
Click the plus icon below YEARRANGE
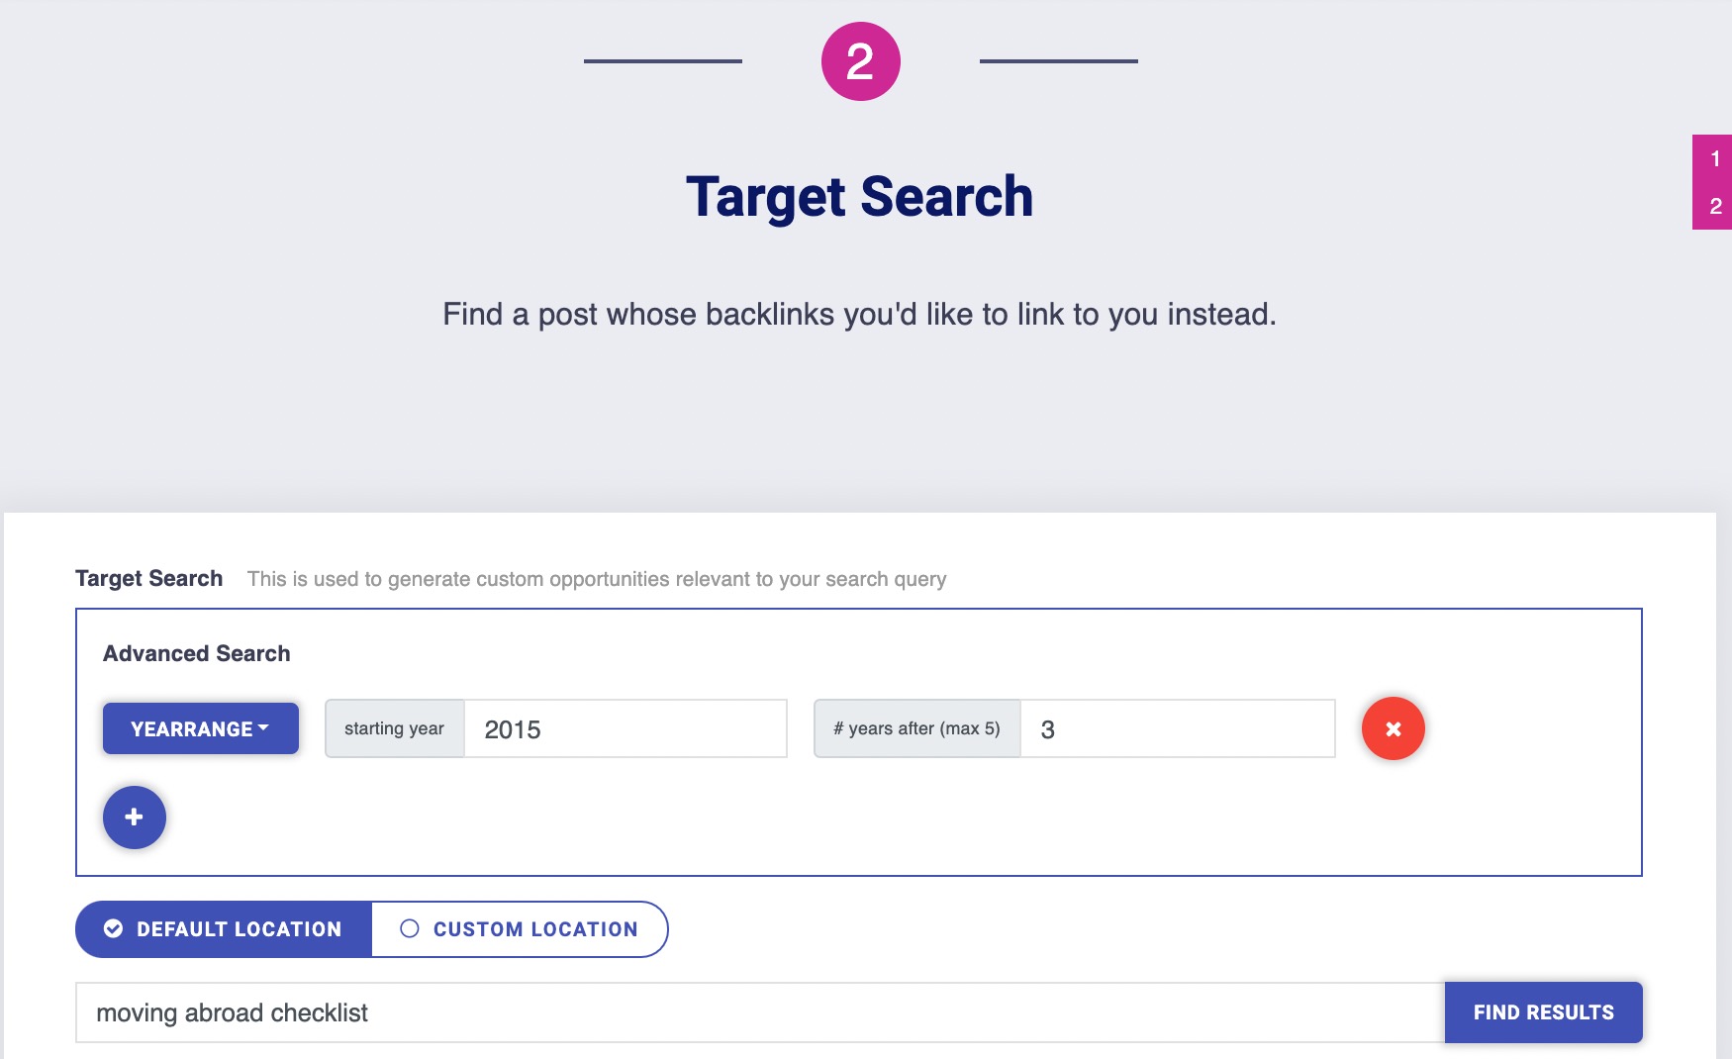tap(134, 817)
